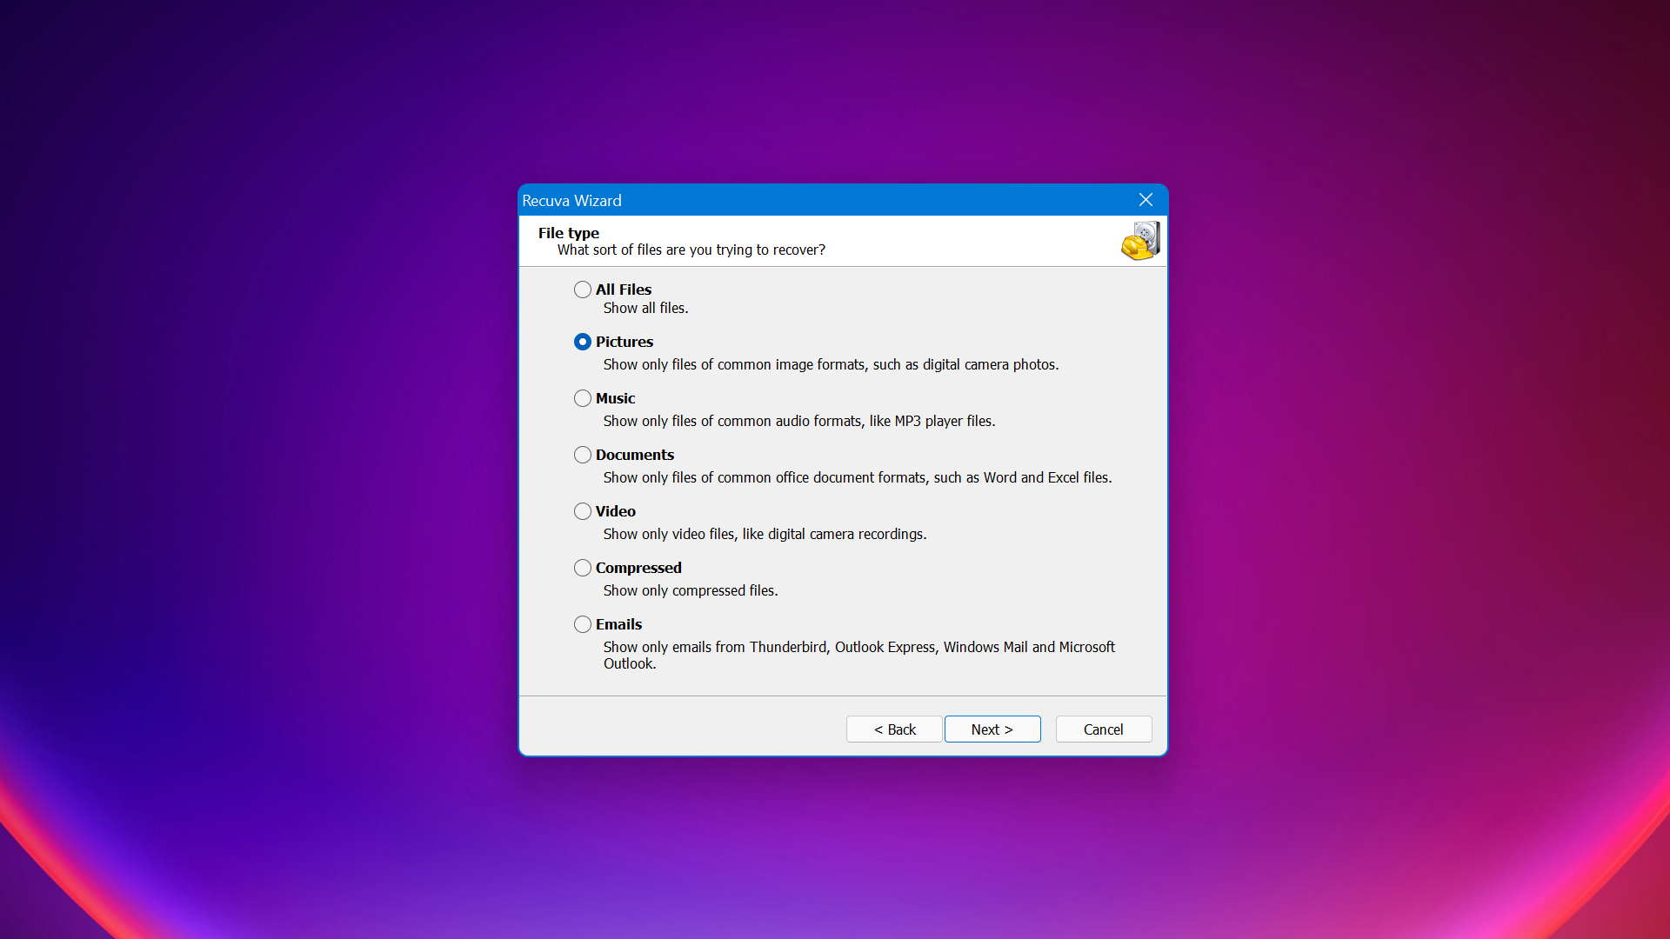Click 'Show only compressed files.' text
The height and width of the screenshot is (939, 1670).
pos(691,590)
